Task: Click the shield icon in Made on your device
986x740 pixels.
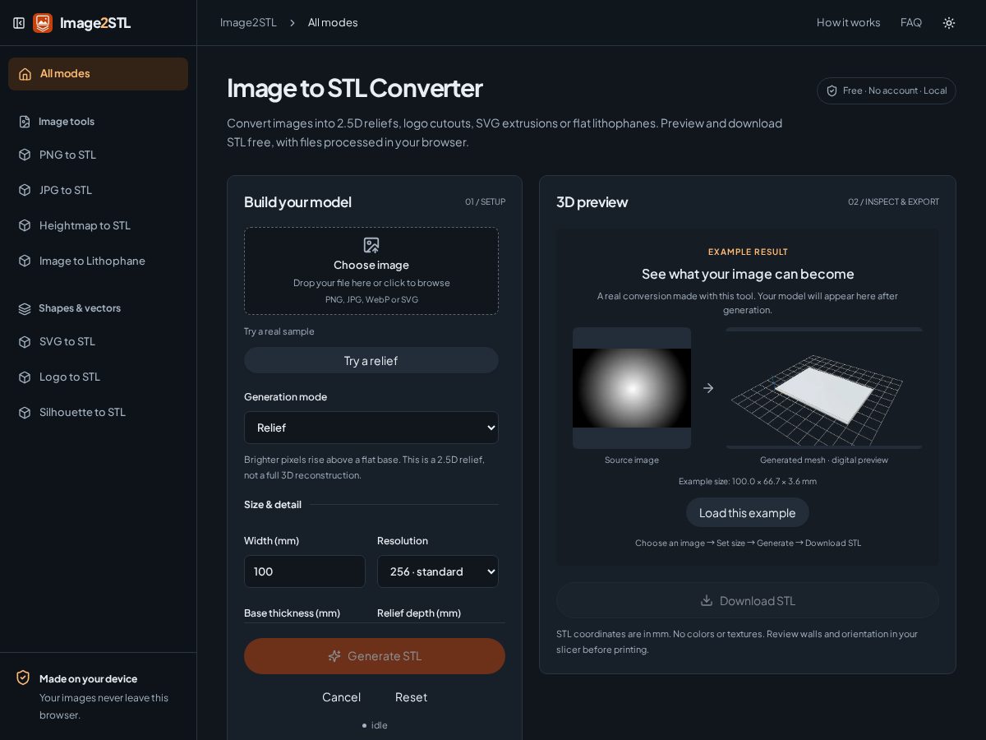Action: (23, 678)
